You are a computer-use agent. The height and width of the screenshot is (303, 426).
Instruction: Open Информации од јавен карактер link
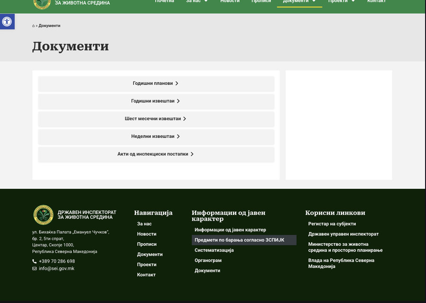(x=230, y=230)
